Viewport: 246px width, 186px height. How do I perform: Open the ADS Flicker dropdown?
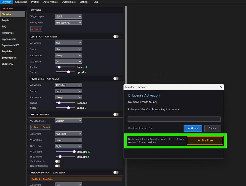[68, 62]
